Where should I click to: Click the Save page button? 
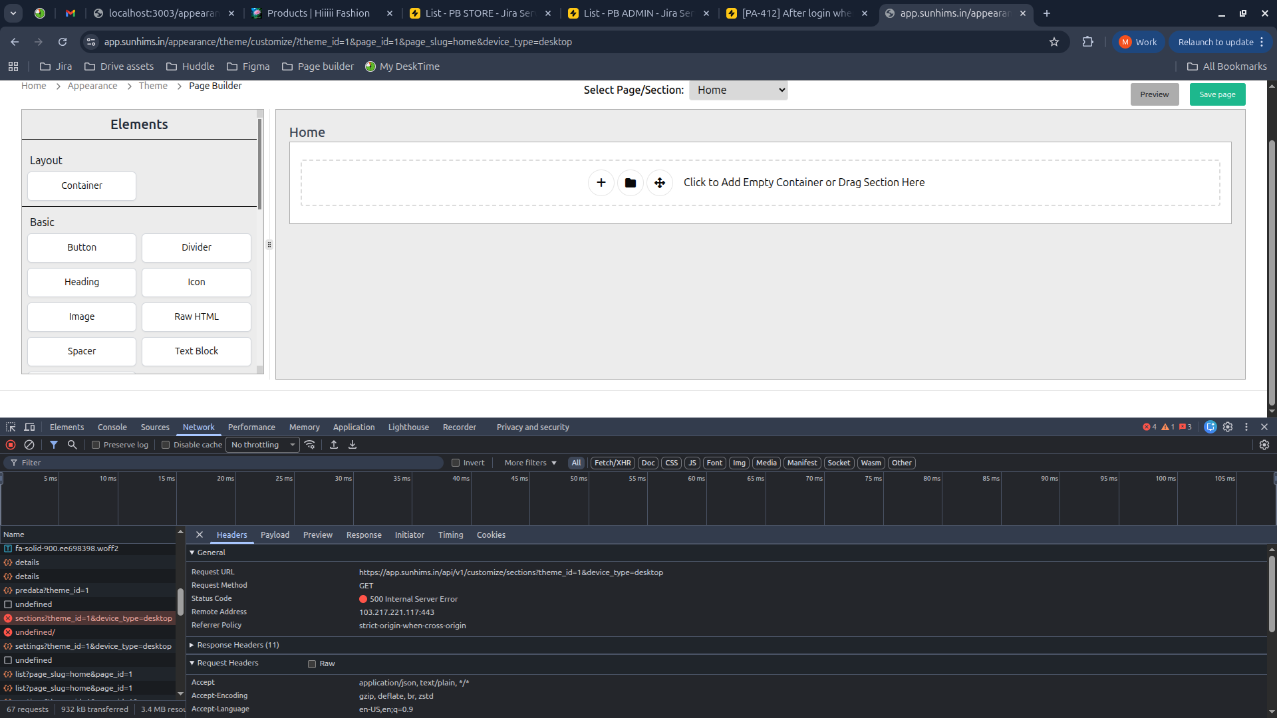point(1217,94)
